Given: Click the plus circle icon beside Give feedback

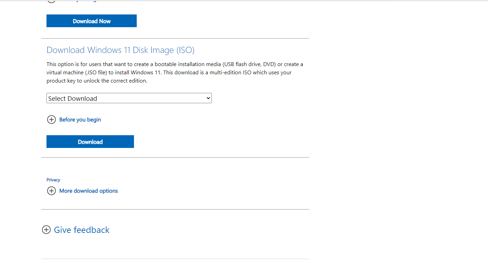Looking at the screenshot, I should pos(46,230).
